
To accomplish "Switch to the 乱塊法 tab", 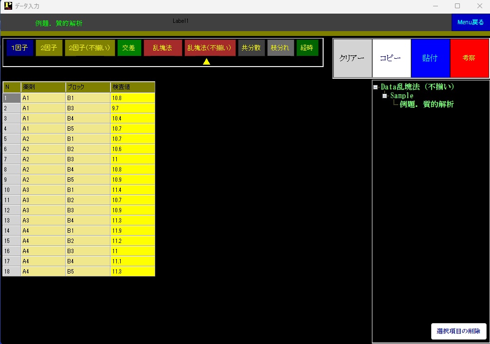I will [163, 48].
